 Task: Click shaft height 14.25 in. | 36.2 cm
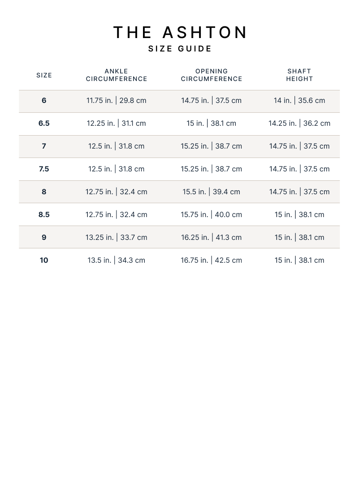coord(299,124)
